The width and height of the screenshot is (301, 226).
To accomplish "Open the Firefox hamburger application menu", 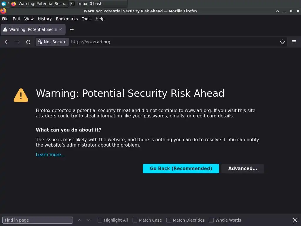I will [x=294, y=42].
